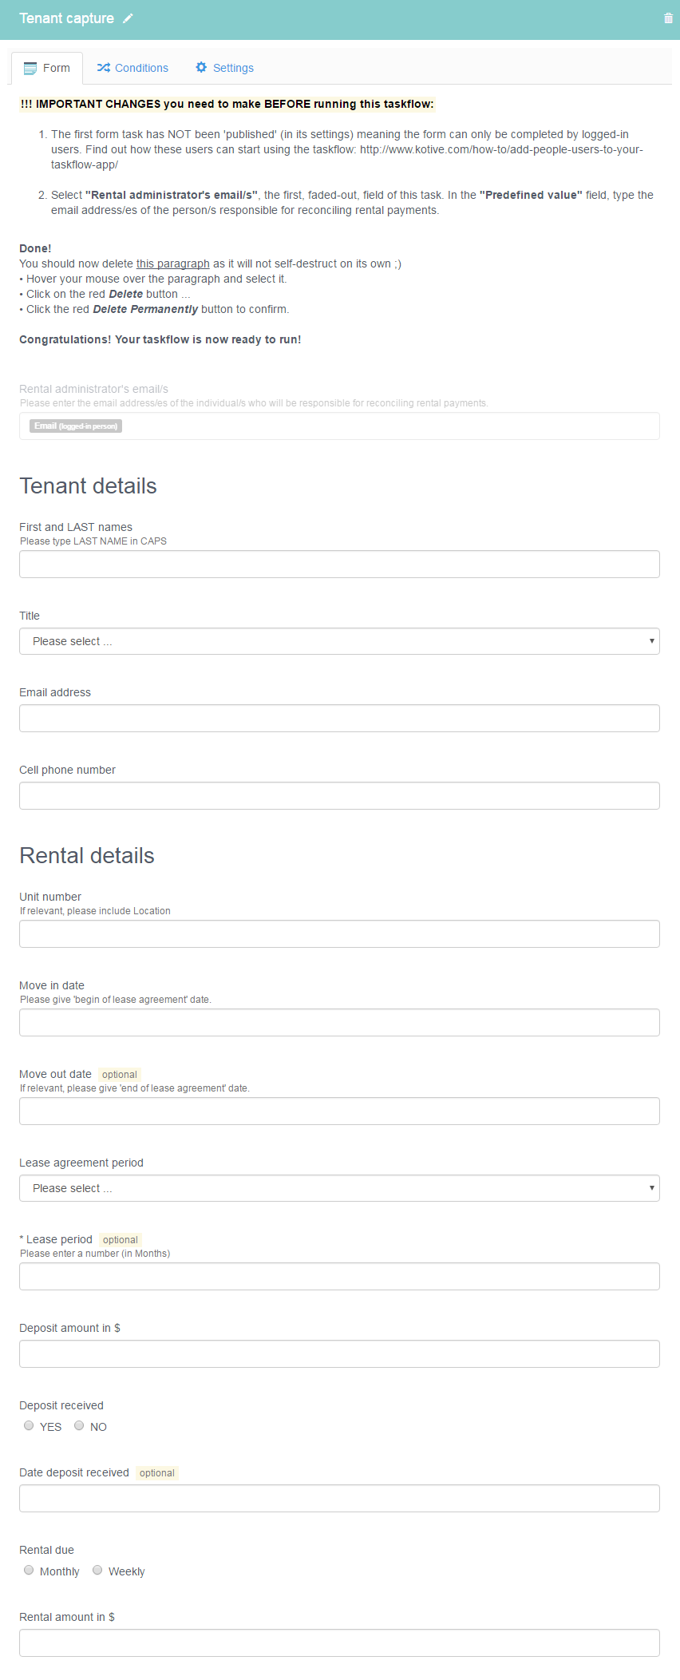Click the gear icon on the Settings tab

click(201, 67)
